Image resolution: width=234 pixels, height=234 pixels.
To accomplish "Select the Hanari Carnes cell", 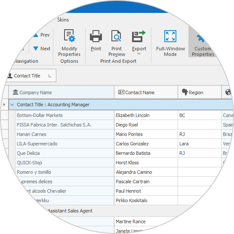I will [65, 134].
